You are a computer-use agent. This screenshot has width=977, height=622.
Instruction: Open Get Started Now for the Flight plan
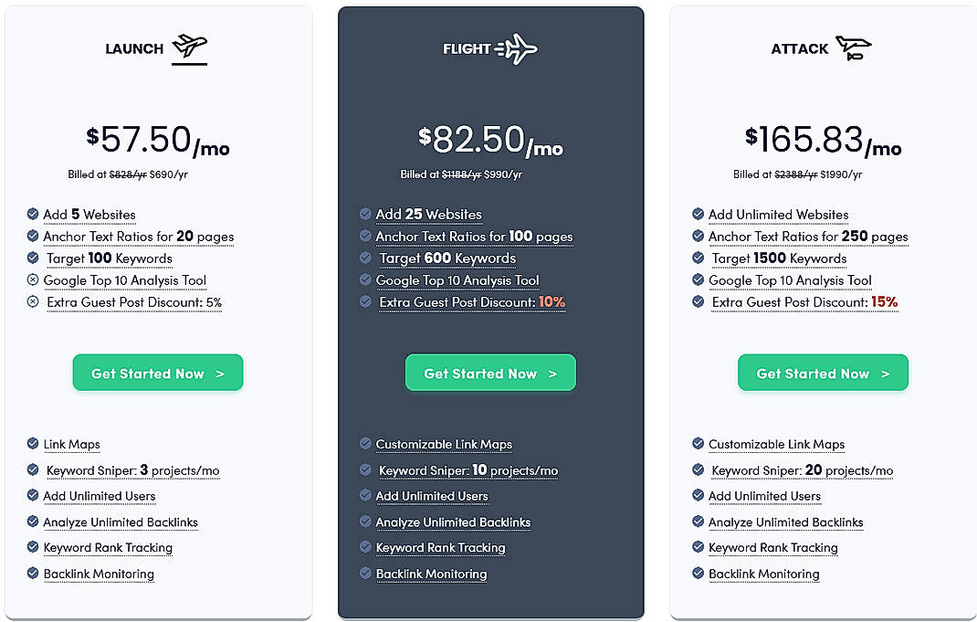coord(490,373)
